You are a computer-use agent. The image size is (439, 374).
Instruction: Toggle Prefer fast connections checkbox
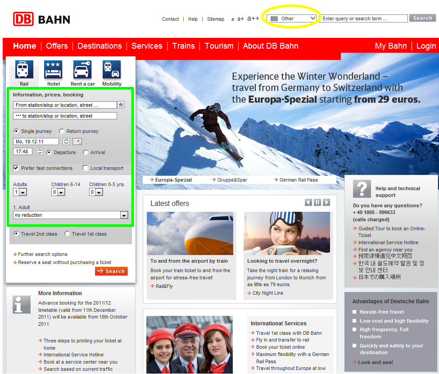coord(16,168)
